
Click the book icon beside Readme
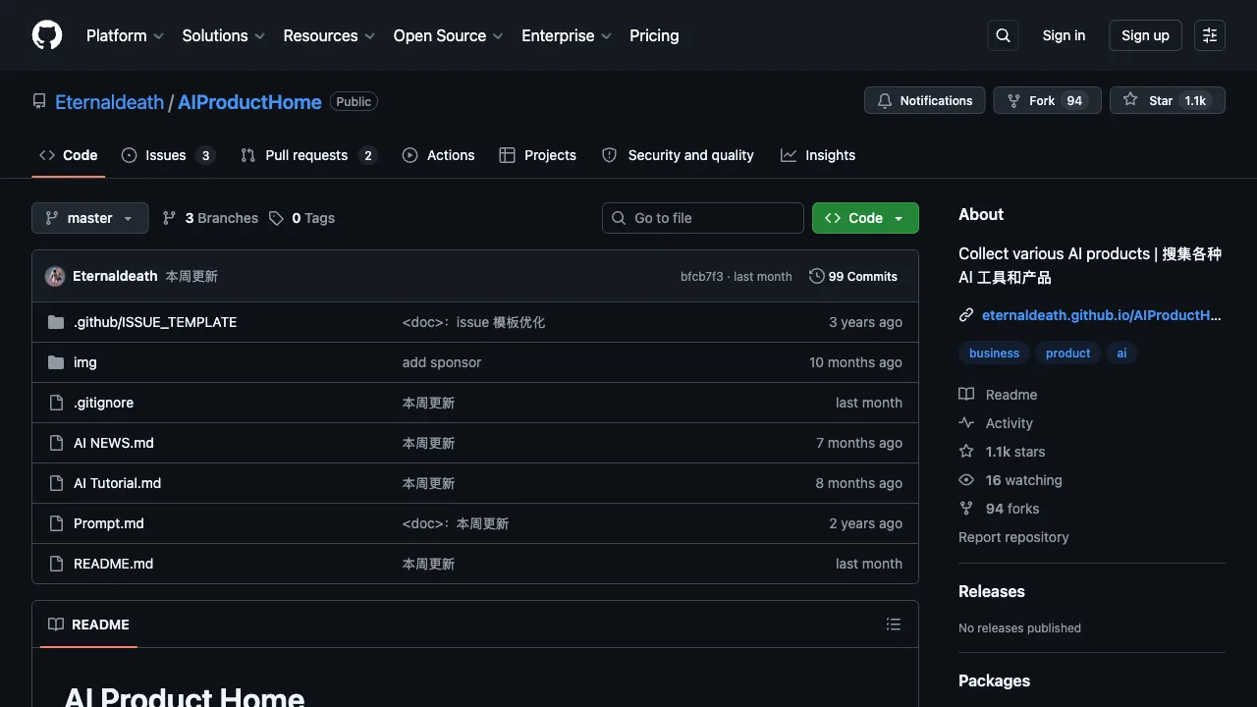(x=966, y=395)
